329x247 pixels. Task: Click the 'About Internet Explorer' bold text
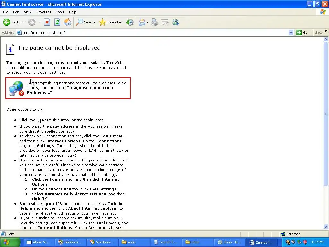coord(93,208)
